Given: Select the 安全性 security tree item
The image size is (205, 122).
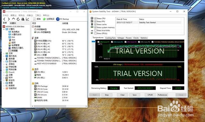Looking at the screenshot, I should pyautogui.click(x=10, y=80).
